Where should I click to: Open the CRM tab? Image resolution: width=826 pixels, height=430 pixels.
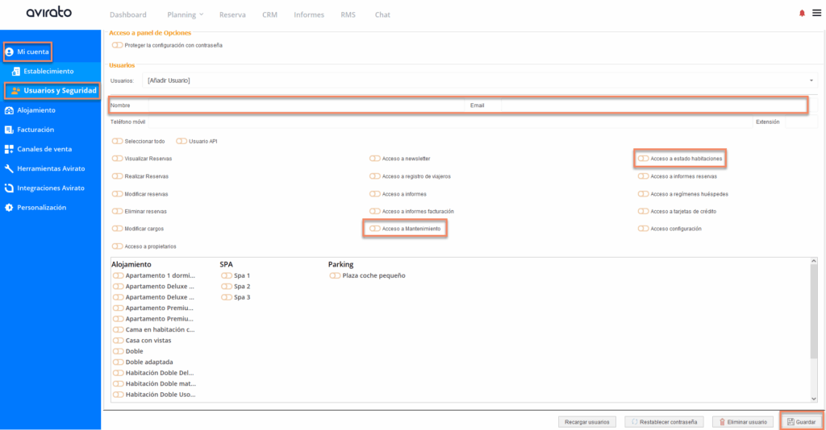[269, 14]
